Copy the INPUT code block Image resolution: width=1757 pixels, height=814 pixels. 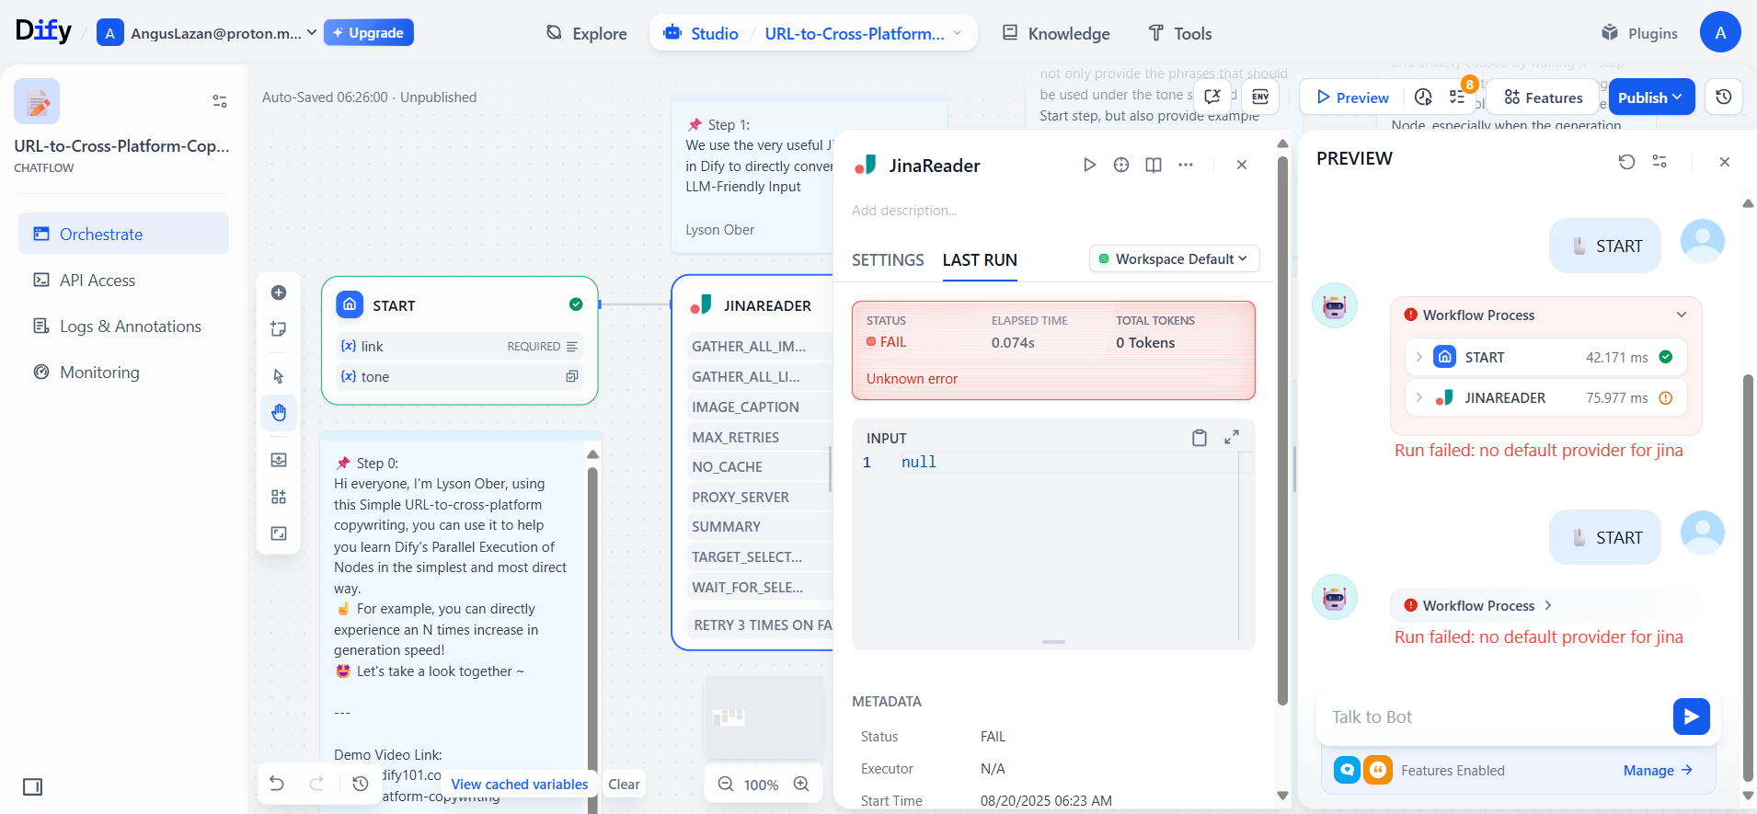tap(1200, 438)
